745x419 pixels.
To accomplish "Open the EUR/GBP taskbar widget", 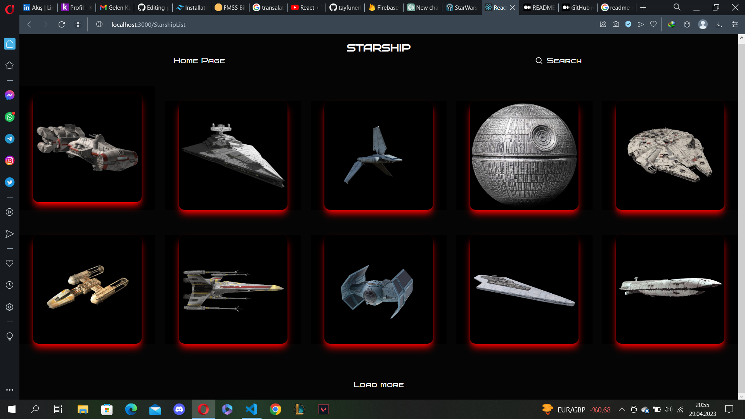I will pos(577,410).
